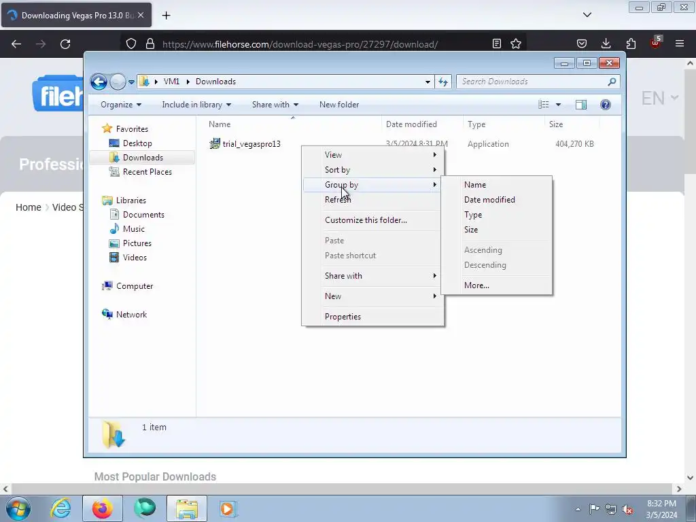Click Home breadcrumb on FileHorse page
The width and height of the screenshot is (696, 522).
(29, 208)
